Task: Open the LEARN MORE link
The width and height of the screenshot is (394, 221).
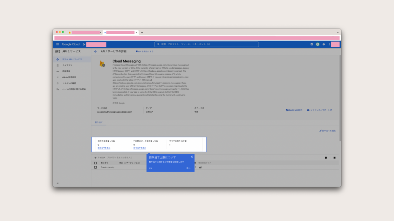Action: (294, 110)
